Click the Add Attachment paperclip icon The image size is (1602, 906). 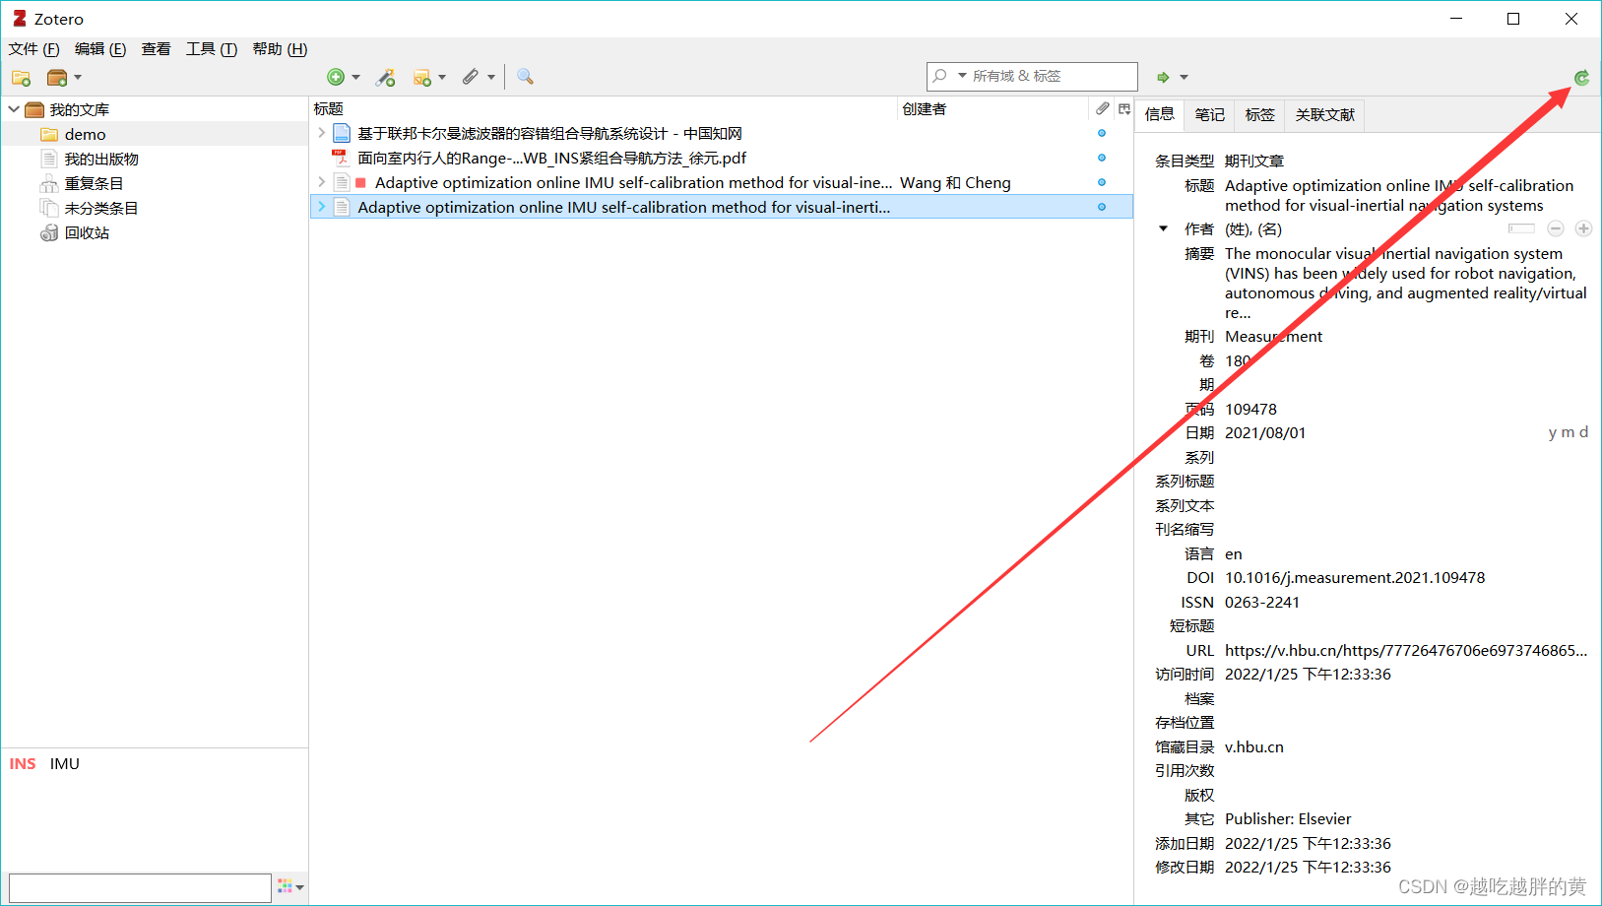(471, 77)
